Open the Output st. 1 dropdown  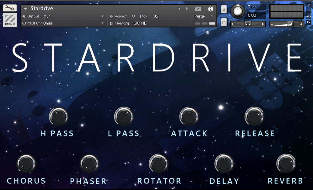tap(102, 16)
